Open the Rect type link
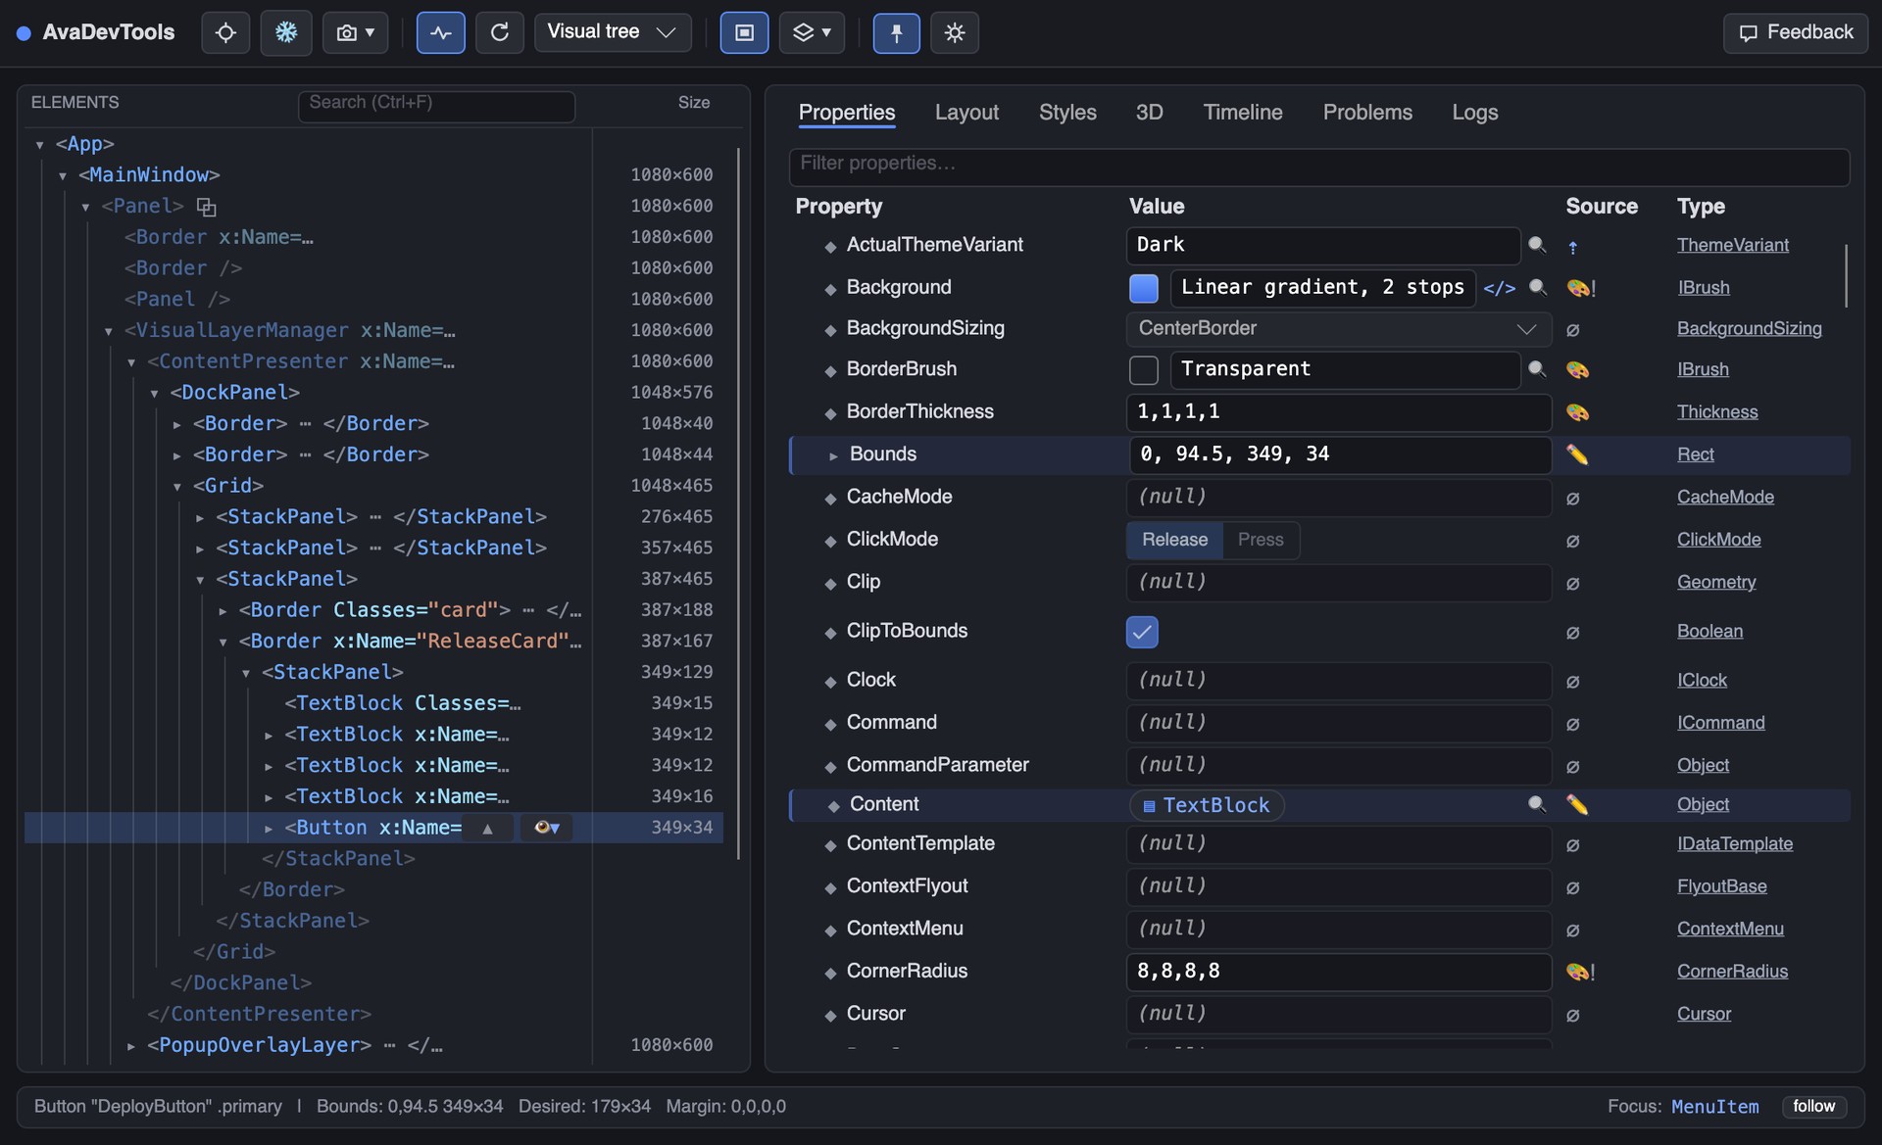This screenshot has width=1882, height=1145. point(1695,454)
